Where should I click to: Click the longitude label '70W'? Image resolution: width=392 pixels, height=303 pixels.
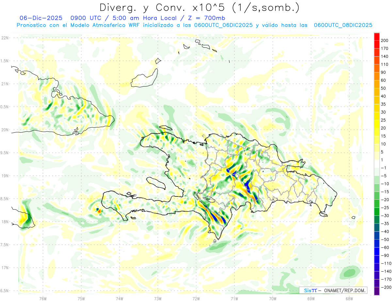coord(273,299)
